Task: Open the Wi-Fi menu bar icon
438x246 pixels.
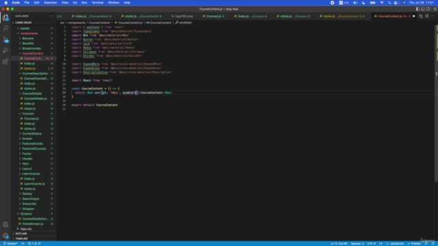Action: (382, 3)
